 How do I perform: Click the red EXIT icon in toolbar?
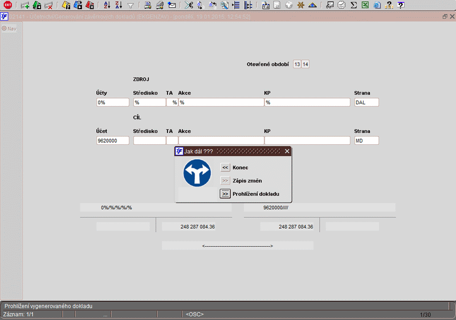click(x=7, y=5)
